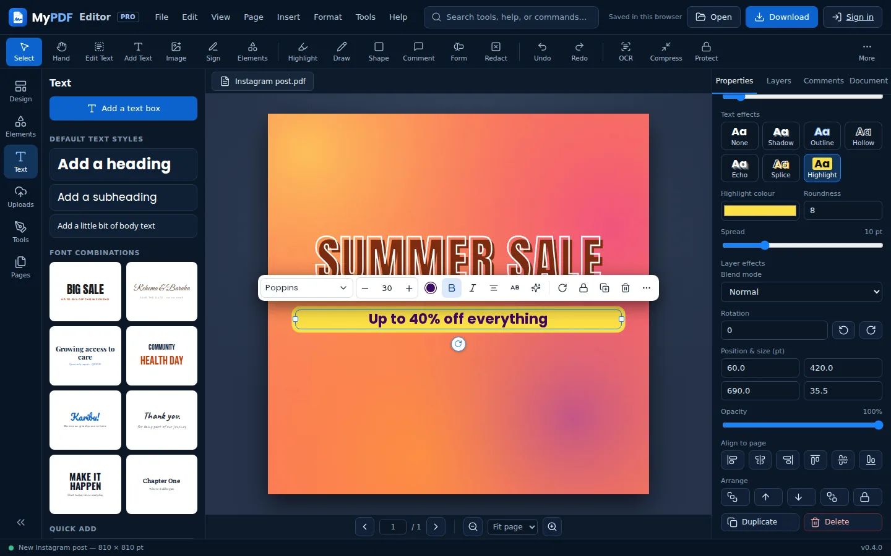Open the Fit page zoom dropdown
Screen dimensions: 891x556
[512, 527]
